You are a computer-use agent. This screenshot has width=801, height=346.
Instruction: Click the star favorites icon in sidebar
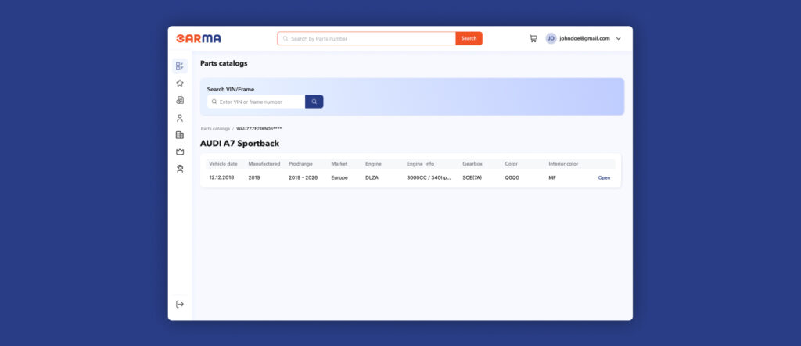coord(179,83)
